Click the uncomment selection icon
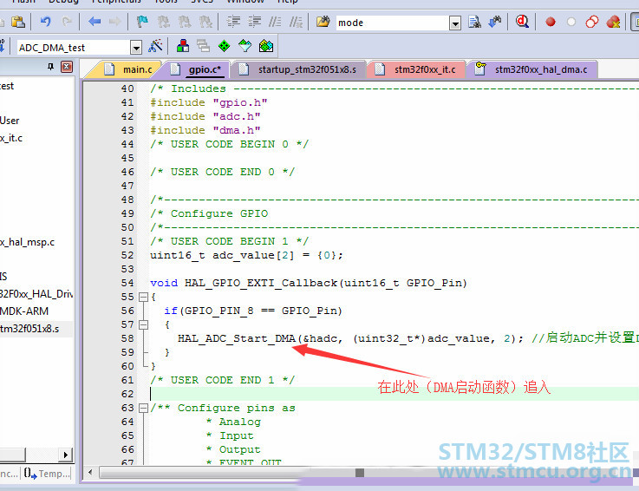This screenshot has height=491, width=639. click(296, 22)
